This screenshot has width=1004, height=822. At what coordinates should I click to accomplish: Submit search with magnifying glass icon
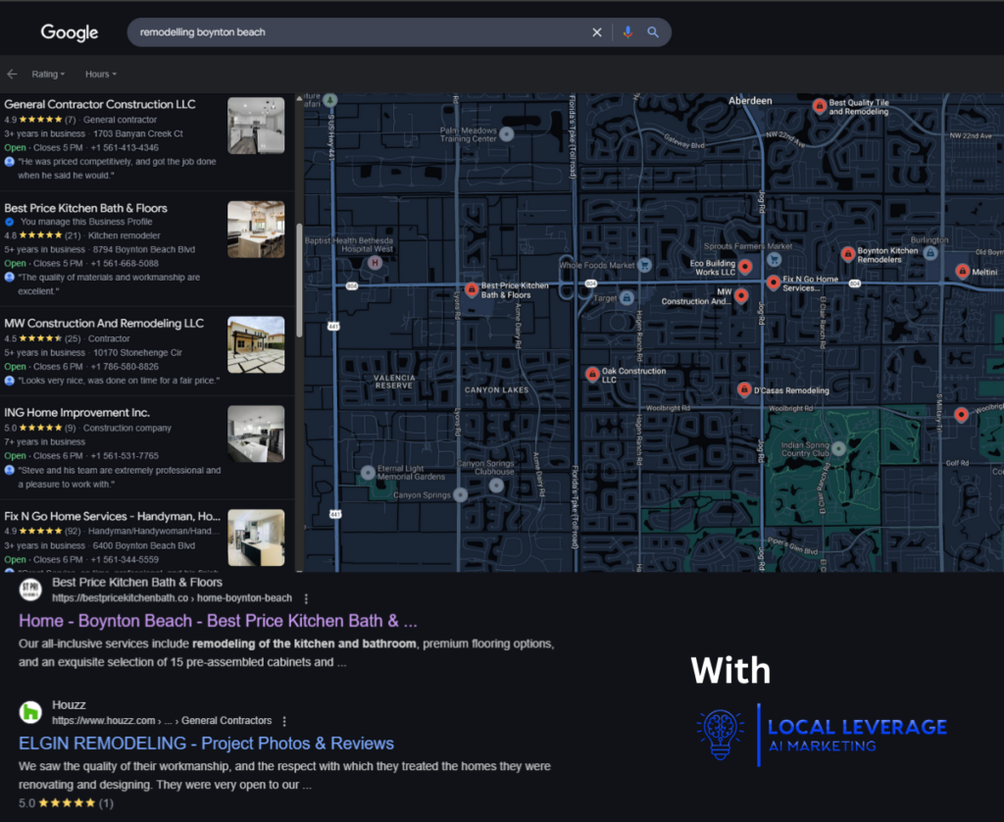pyautogui.click(x=652, y=32)
